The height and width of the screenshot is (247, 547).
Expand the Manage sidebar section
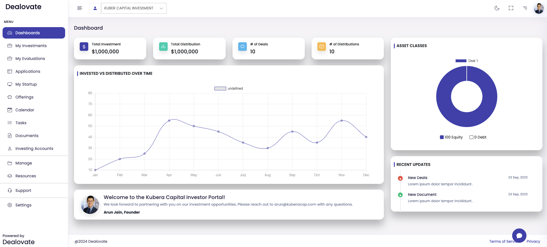[x=24, y=163]
